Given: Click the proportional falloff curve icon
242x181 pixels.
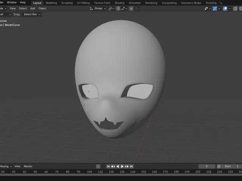Looking at the screenshot, I should [136, 9].
